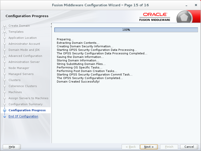Collapse sidebar using splitter arrow

pyautogui.click(x=51, y=24)
